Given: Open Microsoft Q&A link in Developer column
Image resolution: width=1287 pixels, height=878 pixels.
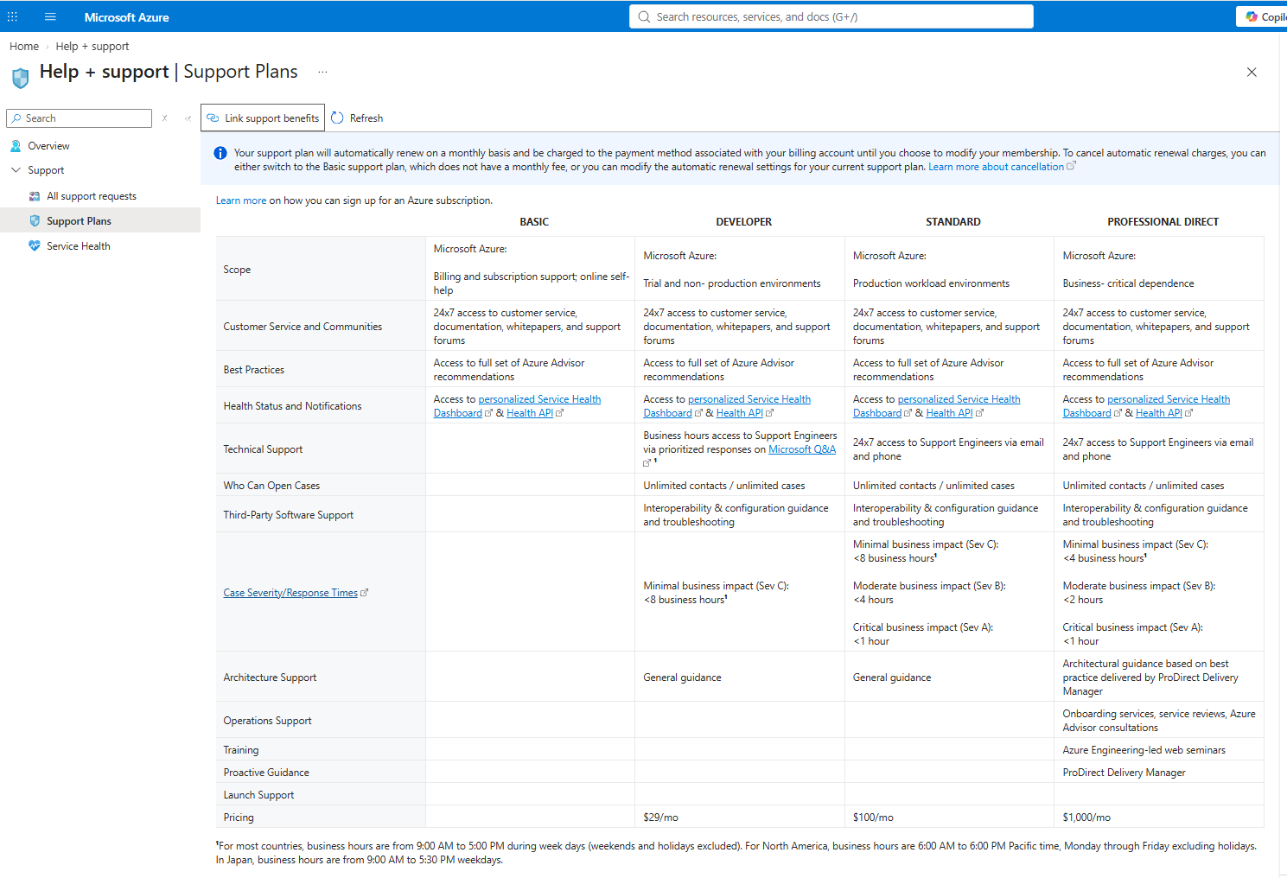Looking at the screenshot, I should pyautogui.click(x=802, y=449).
